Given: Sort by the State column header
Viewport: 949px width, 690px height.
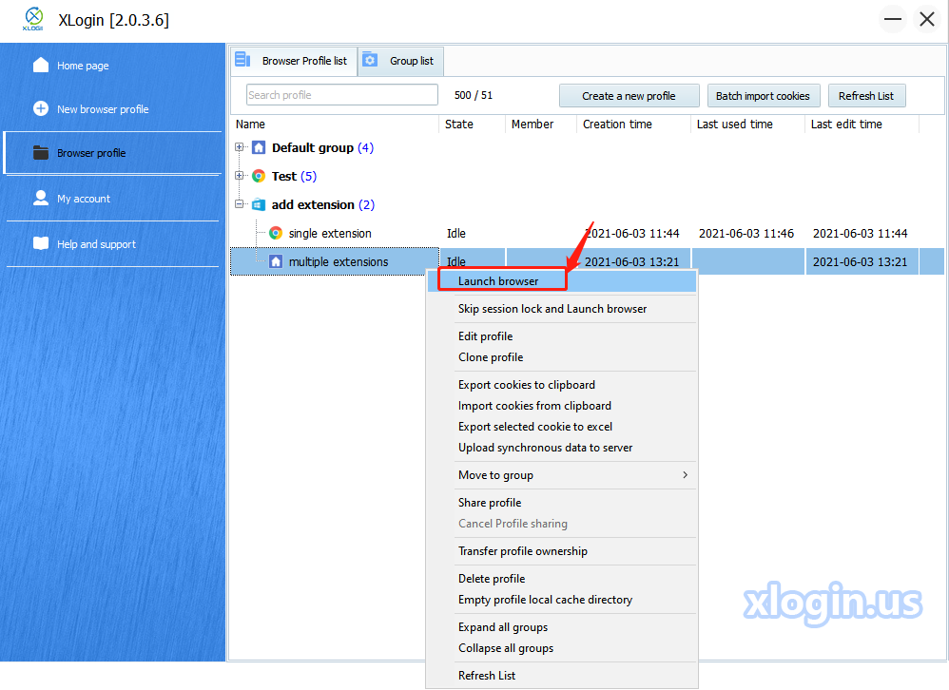Looking at the screenshot, I should pyautogui.click(x=472, y=124).
